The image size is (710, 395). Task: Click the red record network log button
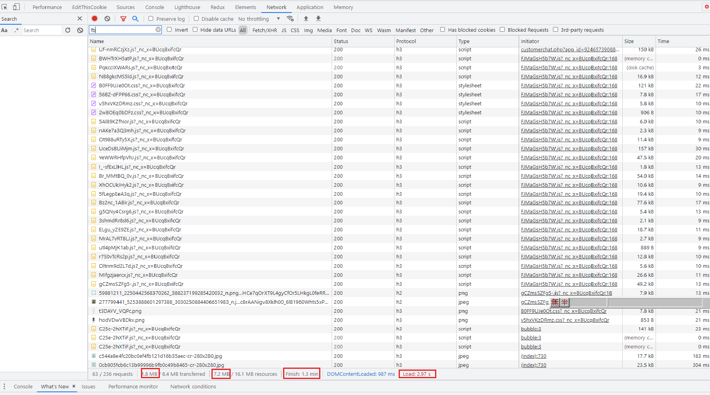(94, 18)
